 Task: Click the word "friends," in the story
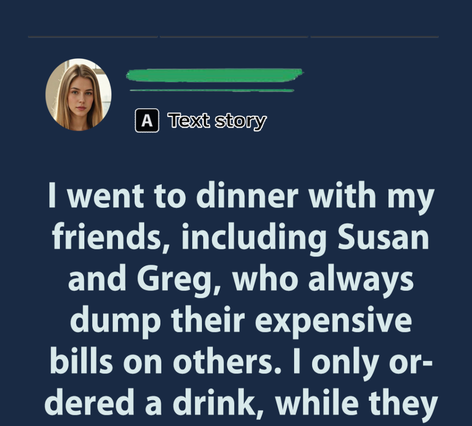pos(111,238)
